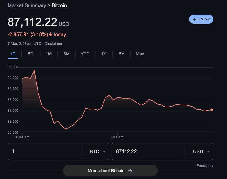The image size is (227, 179).
Task: Click the 87112.22 USD amount field
Action: 148,152
